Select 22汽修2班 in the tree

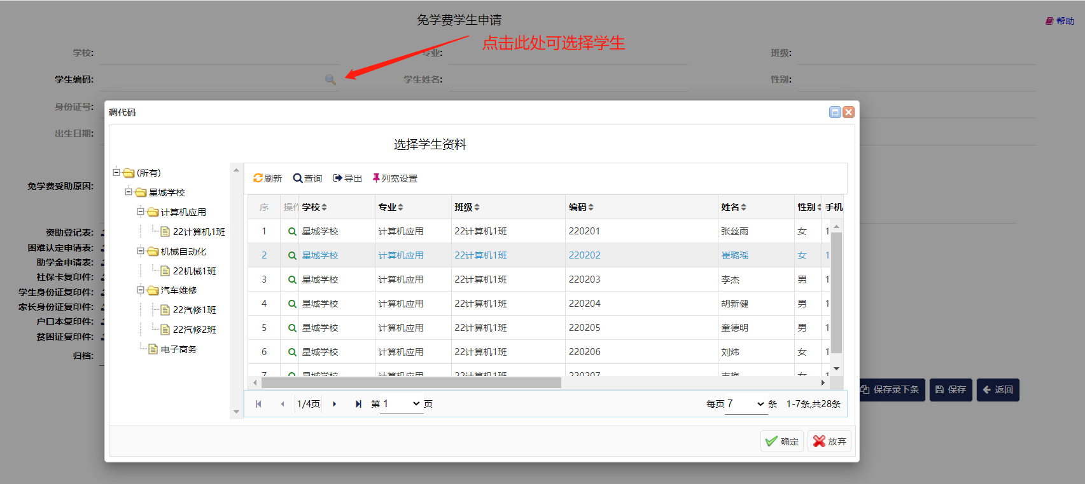(195, 330)
